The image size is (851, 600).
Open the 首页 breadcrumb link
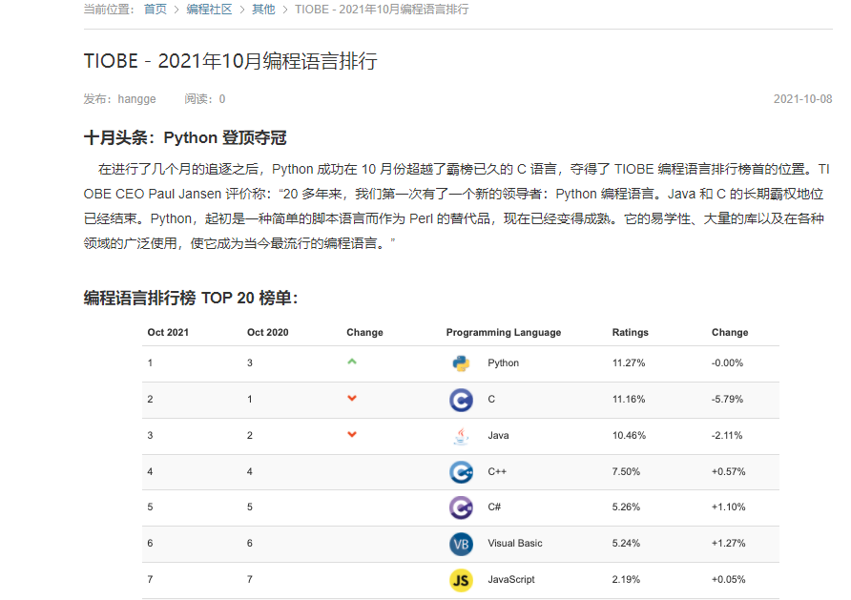point(156,10)
